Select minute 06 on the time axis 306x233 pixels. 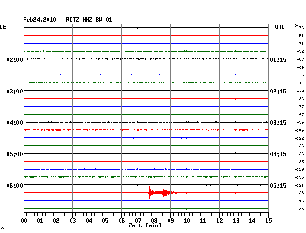coord(121,221)
